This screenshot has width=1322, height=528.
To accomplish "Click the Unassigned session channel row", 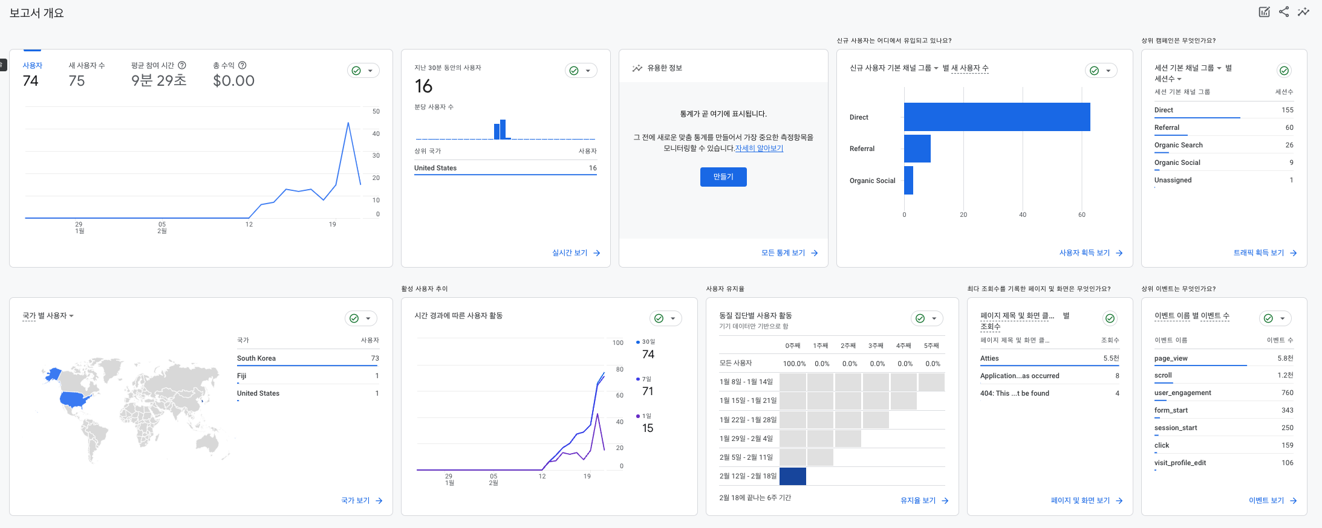I will [1224, 180].
